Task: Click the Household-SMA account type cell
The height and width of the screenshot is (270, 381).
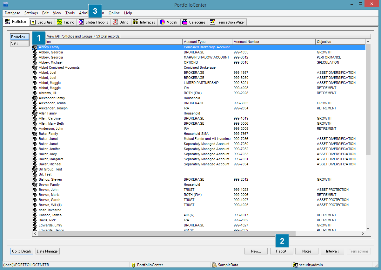Action: (196, 134)
